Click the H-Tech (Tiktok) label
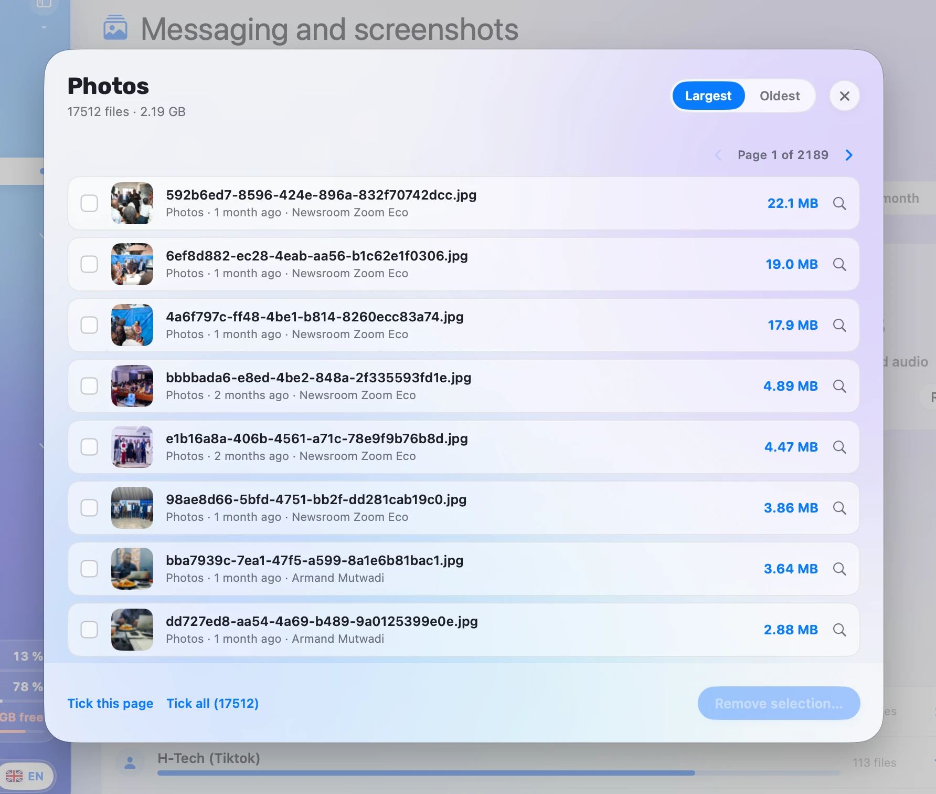This screenshot has height=794, width=936. point(209,758)
